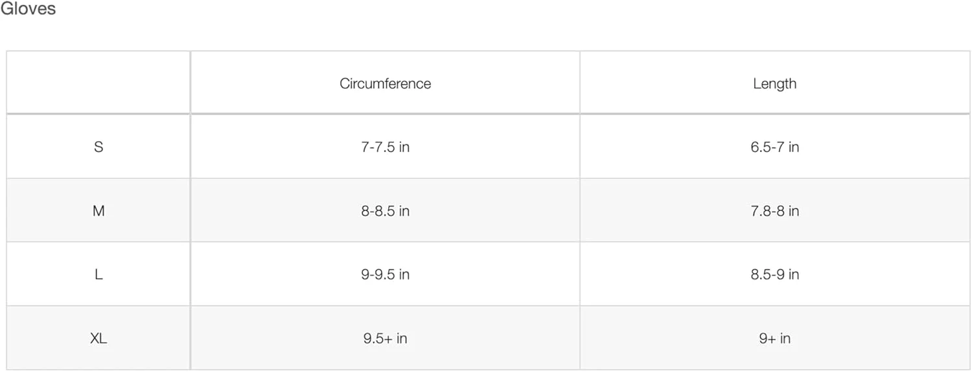Click divider between 9.5+ in and 9+ in cells
Screen dimensions: 972x372
[x=580, y=338]
